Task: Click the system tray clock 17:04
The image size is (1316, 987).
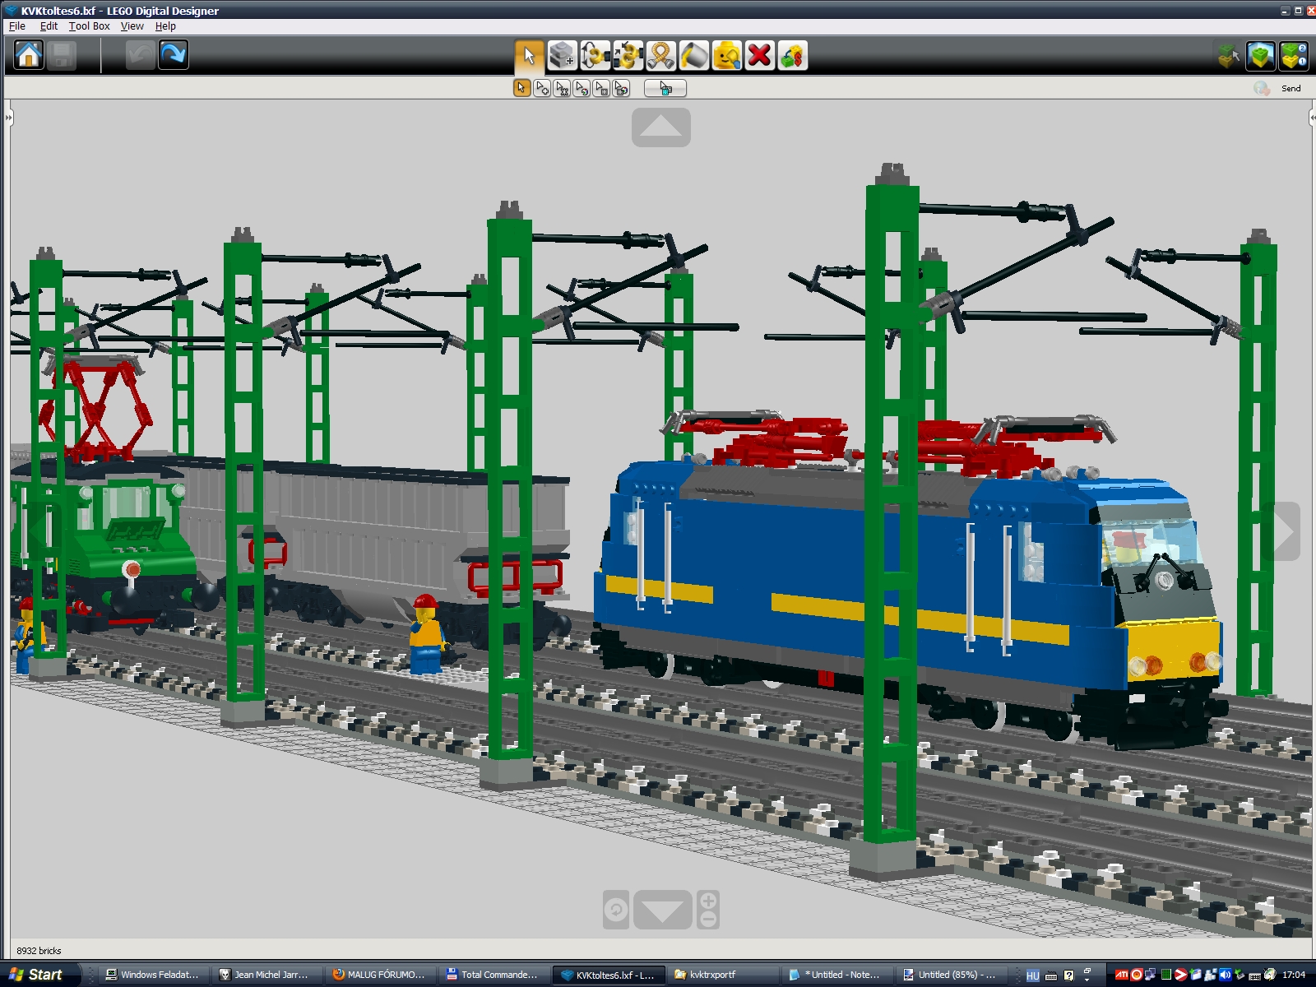Action: click(1294, 975)
